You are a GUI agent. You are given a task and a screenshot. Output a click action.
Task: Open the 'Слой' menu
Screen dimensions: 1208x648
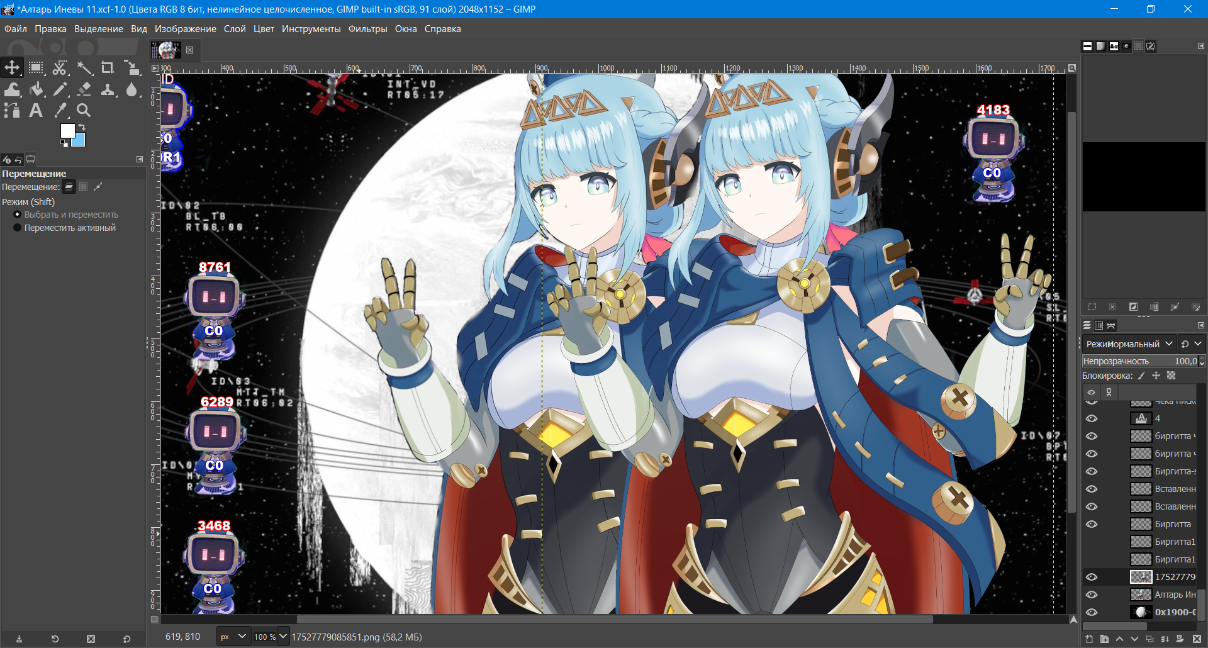click(x=235, y=29)
